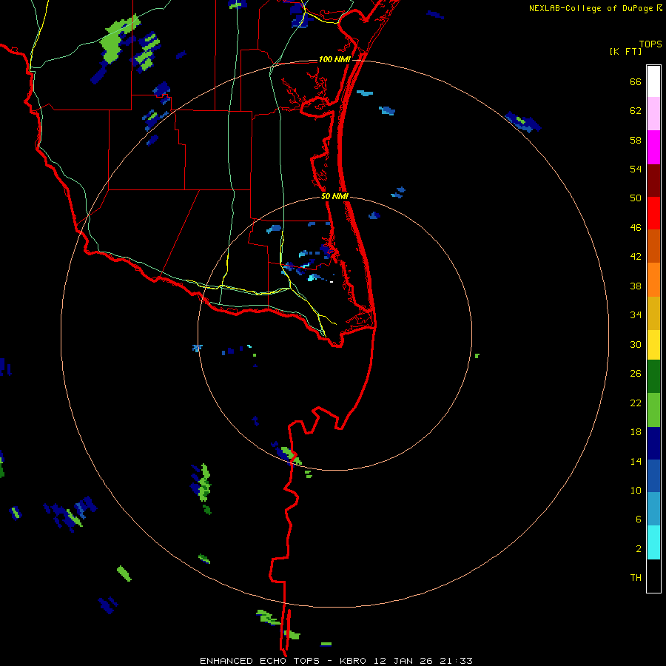Screen dimensions: 666x666
Task: Click the '38' legend value
Action: click(636, 286)
